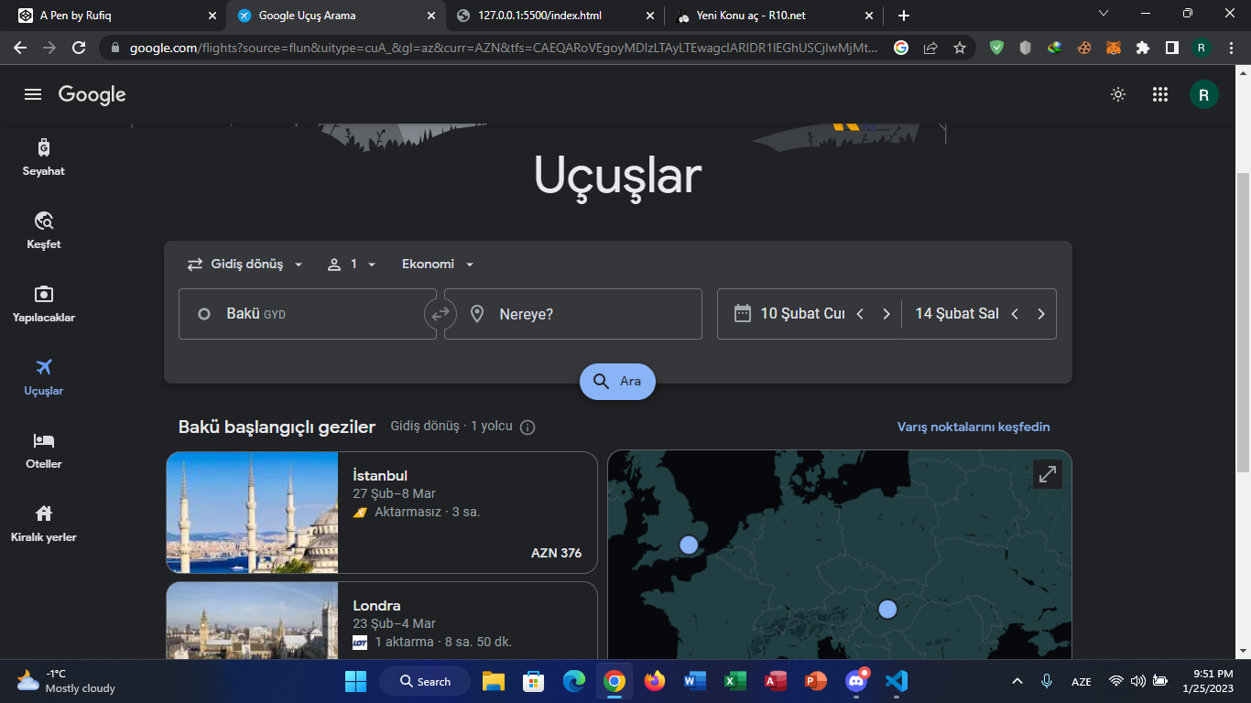This screenshot has width=1251, height=703.
Task: Open Kiralık yerler in the sidebar
Action: pos(44,523)
